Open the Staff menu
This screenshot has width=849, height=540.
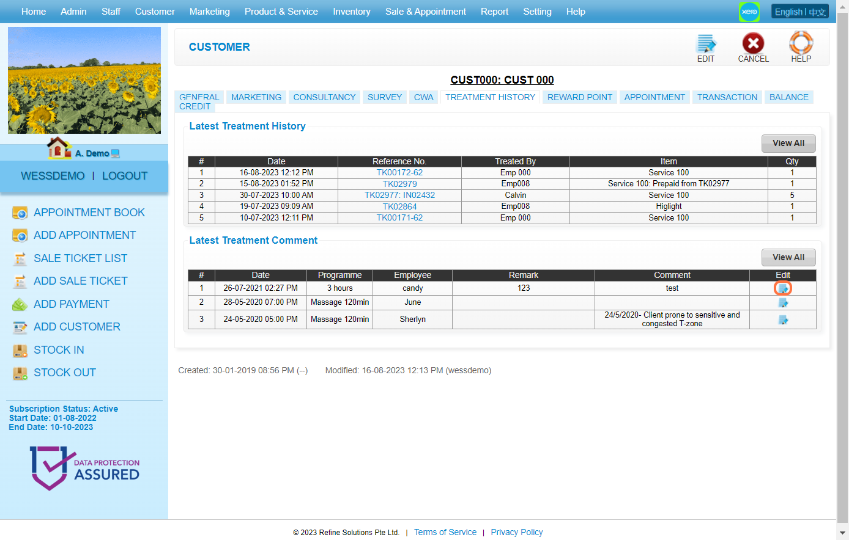pyautogui.click(x=111, y=12)
